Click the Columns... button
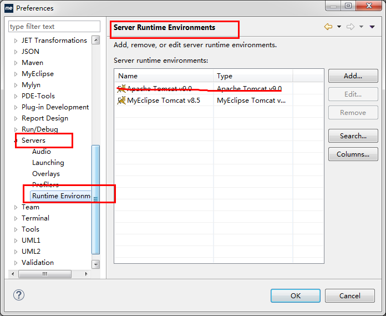Viewport: 386px width, 316px height. [353, 154]
